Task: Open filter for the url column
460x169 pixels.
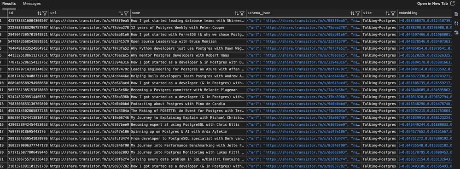Action: [x=126, y=13]
